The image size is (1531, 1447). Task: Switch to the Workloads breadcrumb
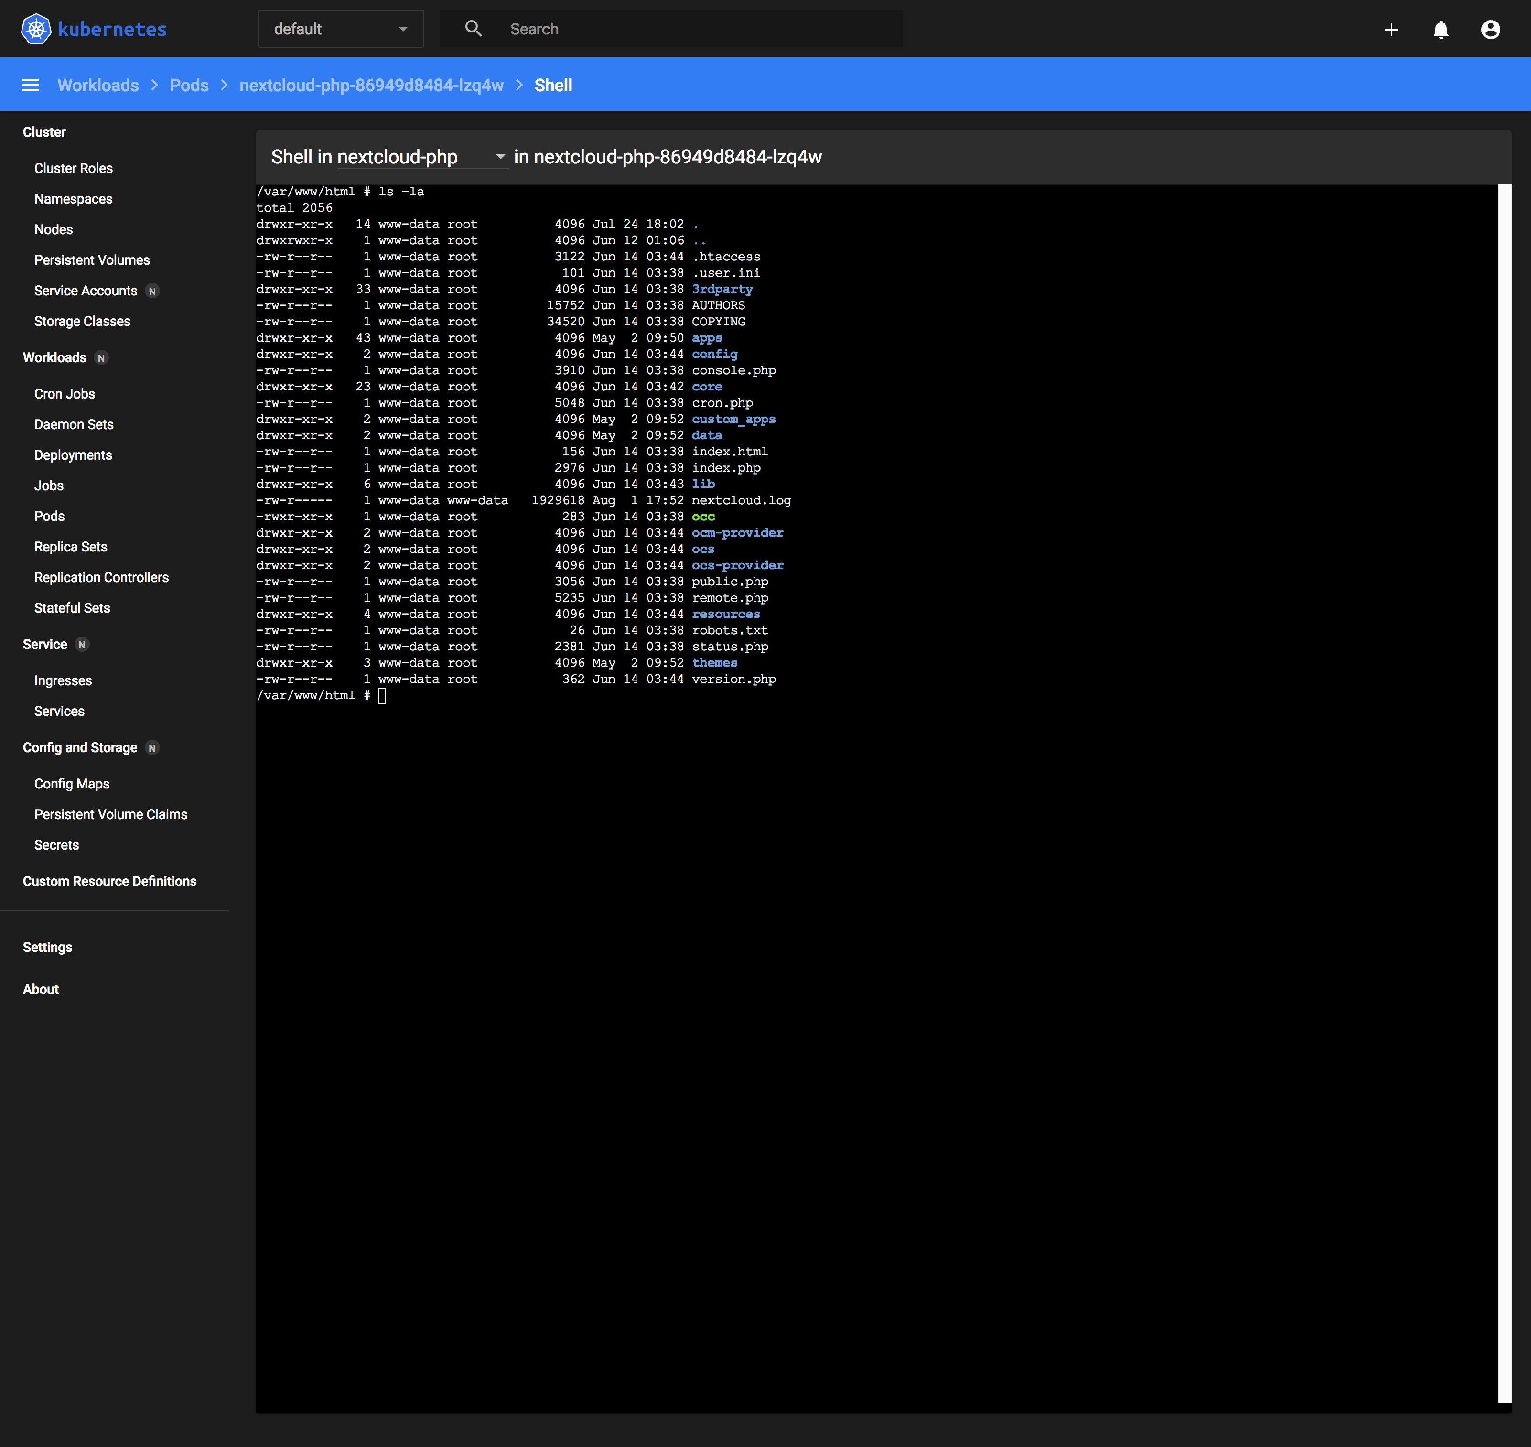pyautogui.click(x=98, y=85)
